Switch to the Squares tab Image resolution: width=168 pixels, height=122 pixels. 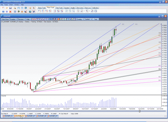[x=67, y=8]
